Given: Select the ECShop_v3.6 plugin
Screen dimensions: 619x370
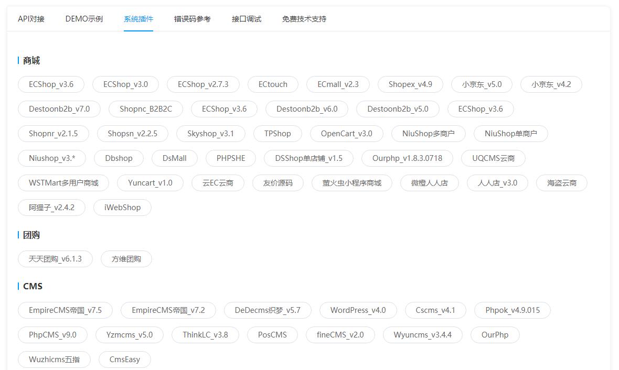Looking at the screenshot, I should click(51, 84).
